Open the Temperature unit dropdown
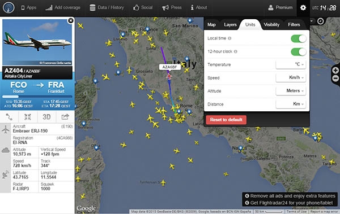The height and width of the screenshot is (214, 340). point(291,64)
